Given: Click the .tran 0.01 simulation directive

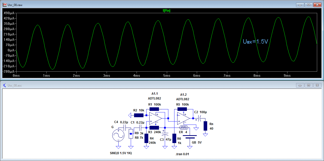Looking at the screenshot, I should pyautogui.click(x=182, y=154).
